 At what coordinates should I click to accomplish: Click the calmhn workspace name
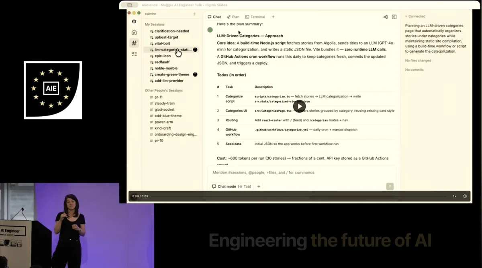151,14
